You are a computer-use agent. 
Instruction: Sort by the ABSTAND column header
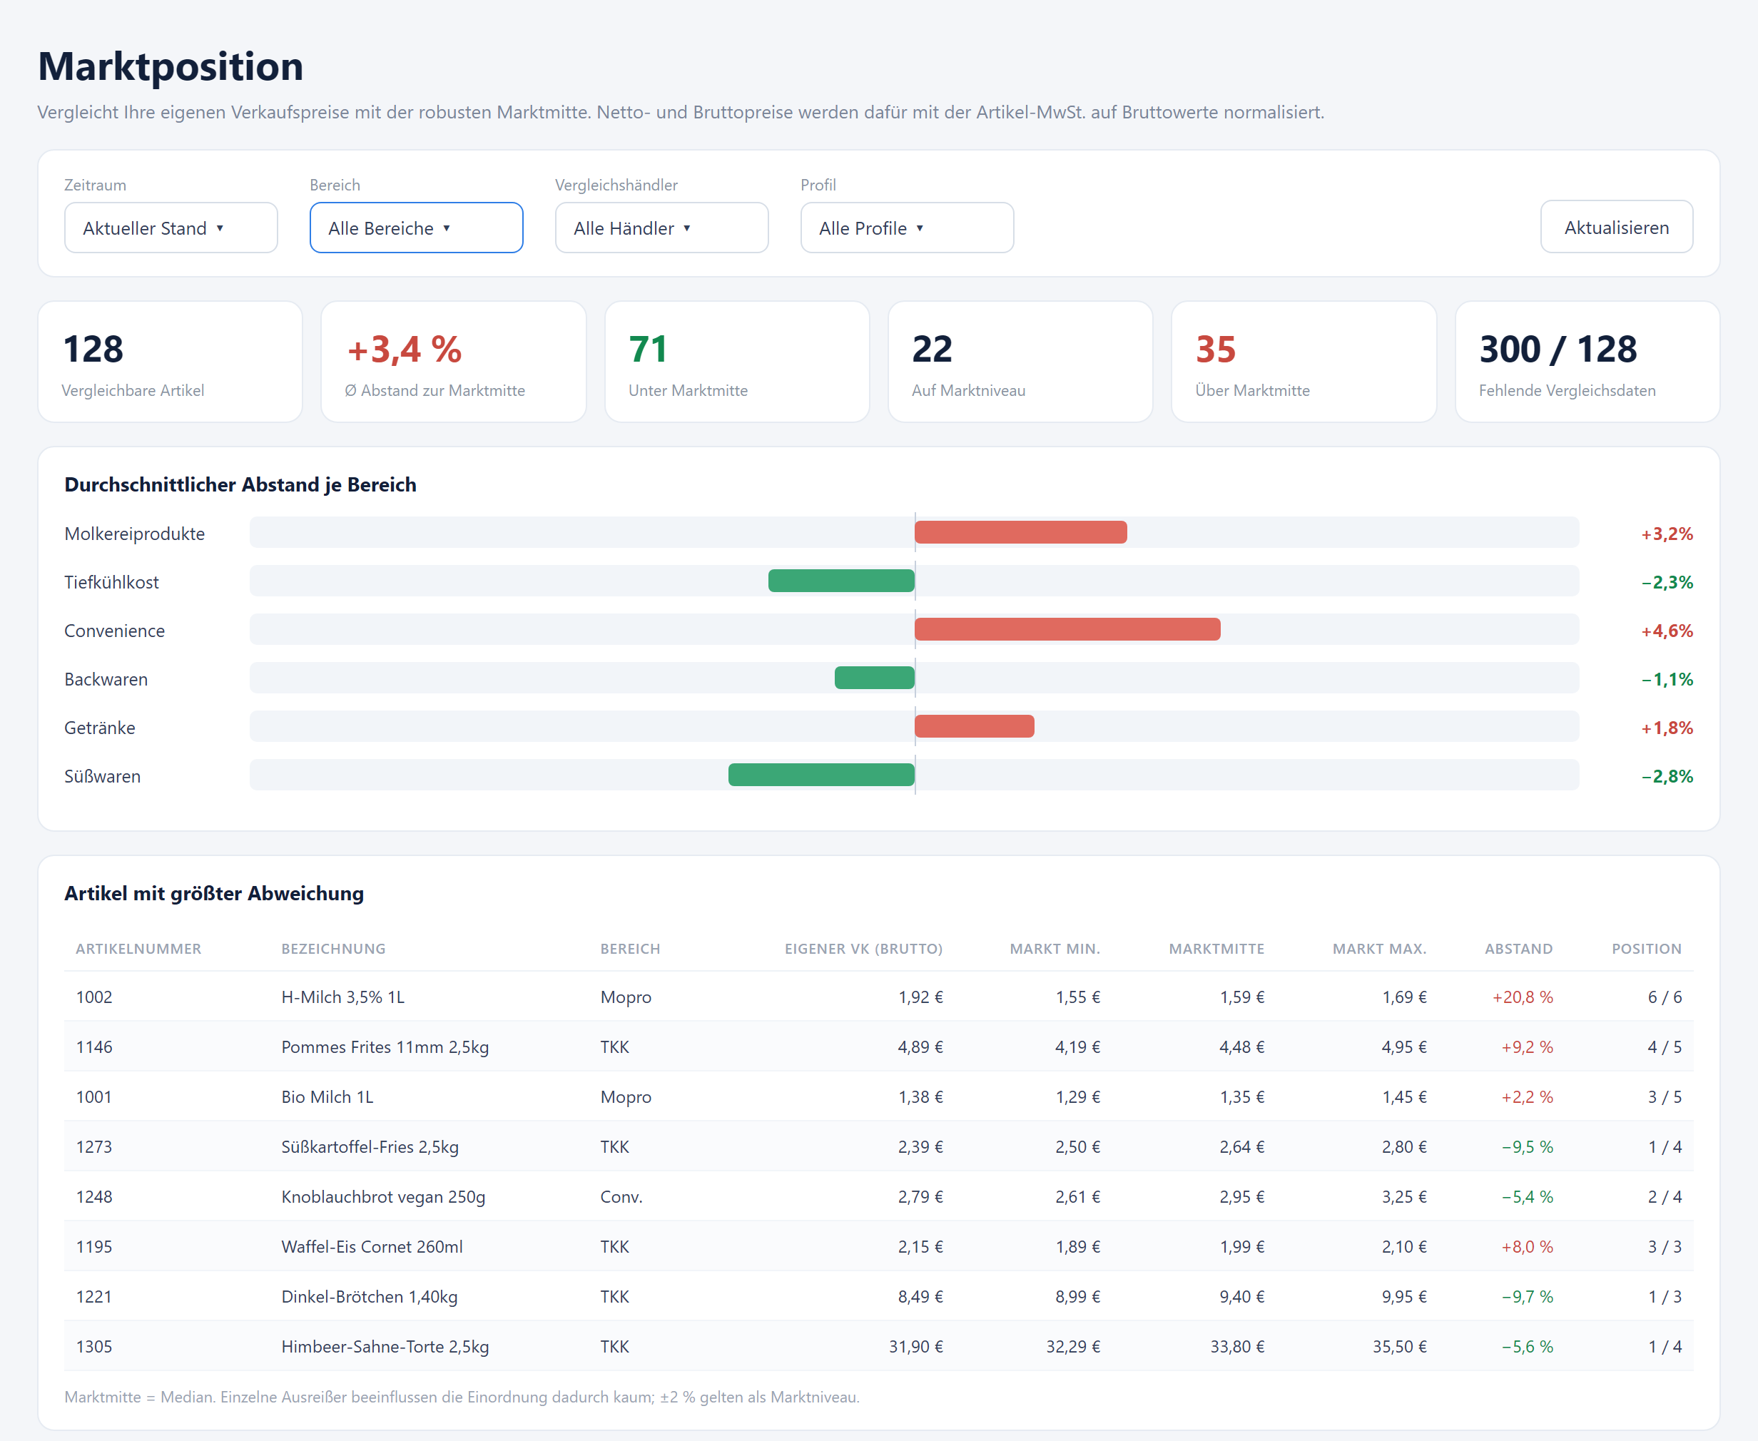pyautogui.click(x=1518, y=949)
